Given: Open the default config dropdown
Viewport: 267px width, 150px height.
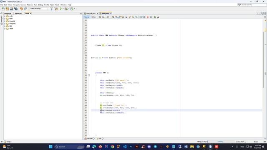Looking at the screenshot, I should 39,9.
